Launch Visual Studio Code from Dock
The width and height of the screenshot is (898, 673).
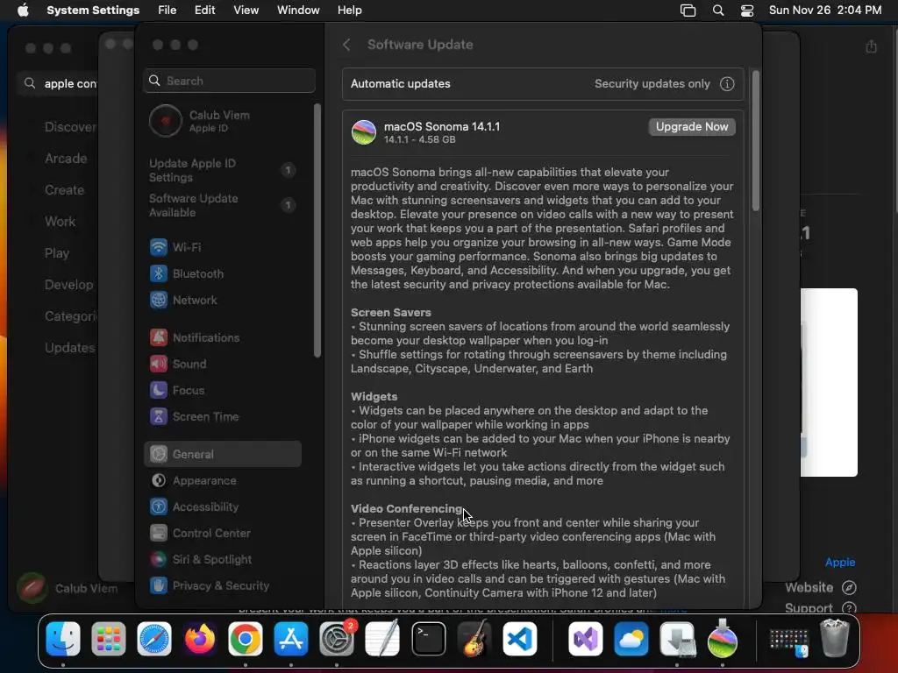tap(520, 639)
